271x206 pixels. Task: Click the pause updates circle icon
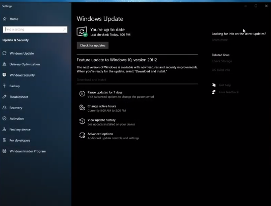coord(82,94)
